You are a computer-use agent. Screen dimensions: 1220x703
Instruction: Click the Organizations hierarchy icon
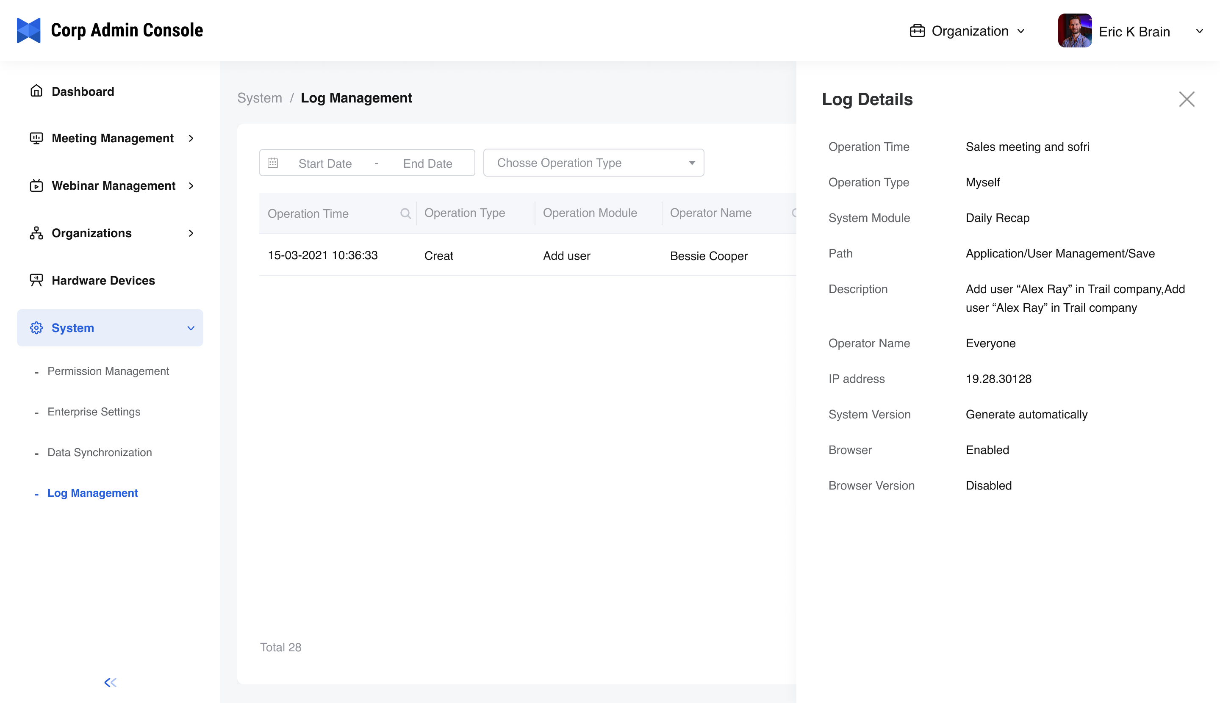click(36, 233)
